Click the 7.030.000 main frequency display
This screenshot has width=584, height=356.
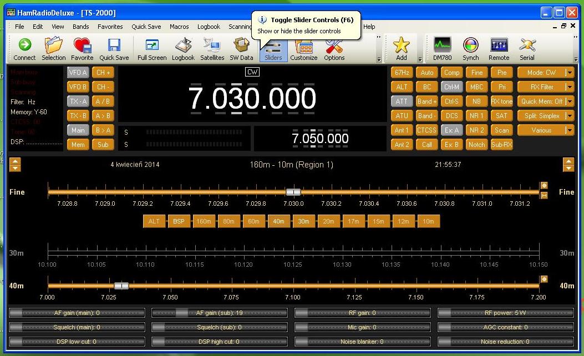[252, 98]
